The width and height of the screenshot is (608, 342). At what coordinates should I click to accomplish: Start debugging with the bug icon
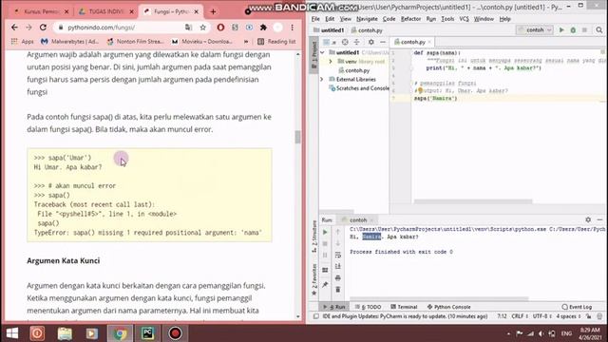point(573,29)
